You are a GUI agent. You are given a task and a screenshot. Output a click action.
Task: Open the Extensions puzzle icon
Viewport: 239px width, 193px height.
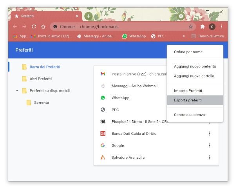(203, 27)
